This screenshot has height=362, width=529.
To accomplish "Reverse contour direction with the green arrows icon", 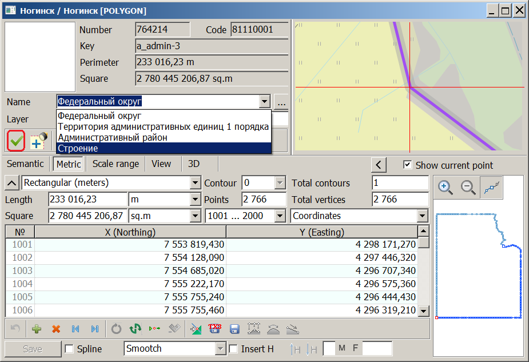I will tap(135, 329).
